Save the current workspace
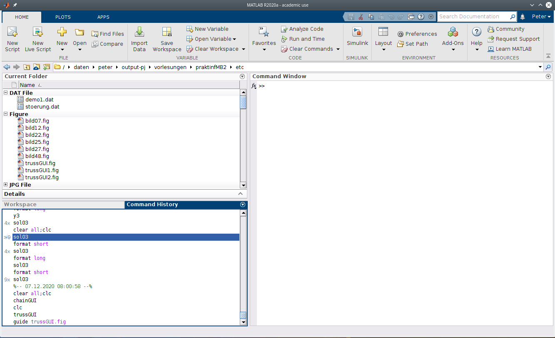This screenshot has width=555, height=338. tap(167, 39)
